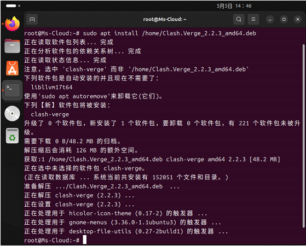
Task: Launch Firefox from the dock
Action: 12,24
